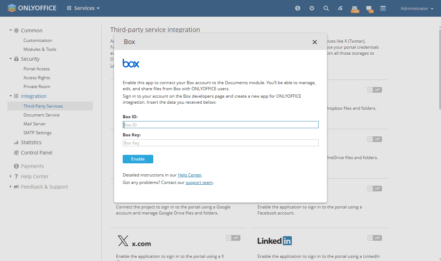Open the Feedback & Support item
Viewport: 441px width, 261px height.
[44, 187]
